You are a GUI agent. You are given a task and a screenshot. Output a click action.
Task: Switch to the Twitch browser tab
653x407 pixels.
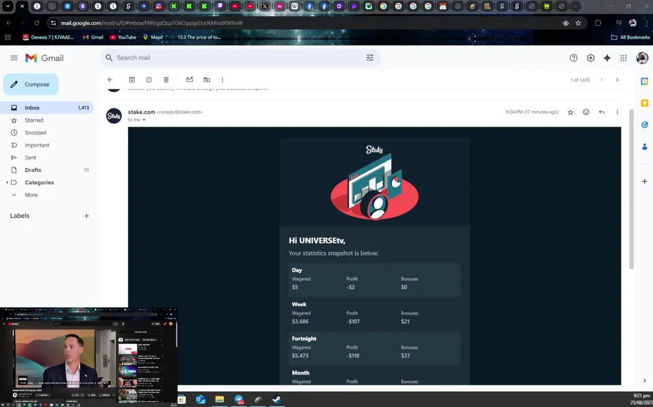pos(220,6)
